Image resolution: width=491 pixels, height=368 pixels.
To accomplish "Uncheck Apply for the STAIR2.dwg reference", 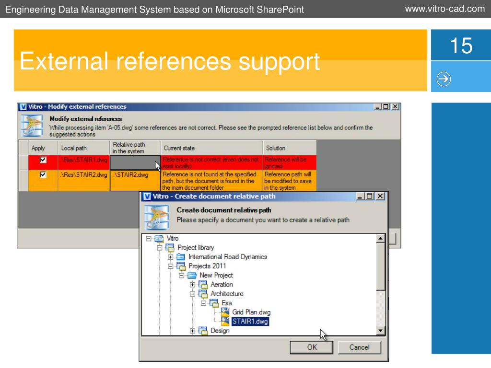I will pos(43,174).
